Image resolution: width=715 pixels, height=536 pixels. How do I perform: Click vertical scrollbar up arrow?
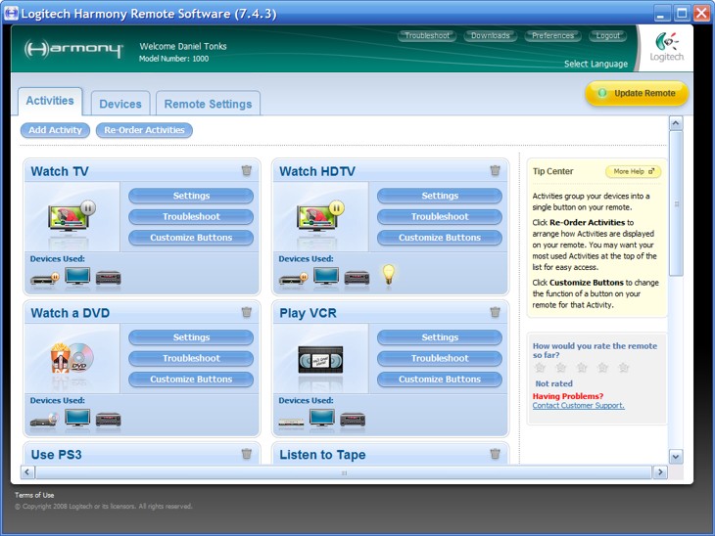click(x=676, y=123)
